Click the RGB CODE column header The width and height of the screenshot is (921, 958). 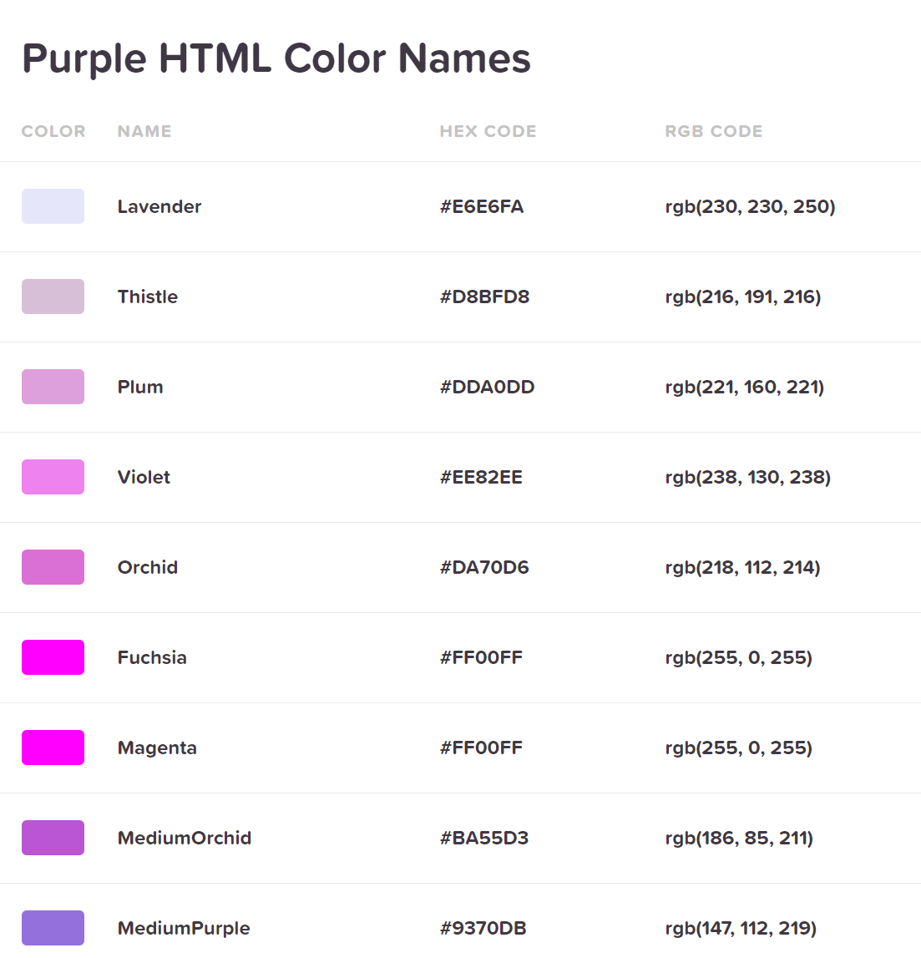pos(714,131)
